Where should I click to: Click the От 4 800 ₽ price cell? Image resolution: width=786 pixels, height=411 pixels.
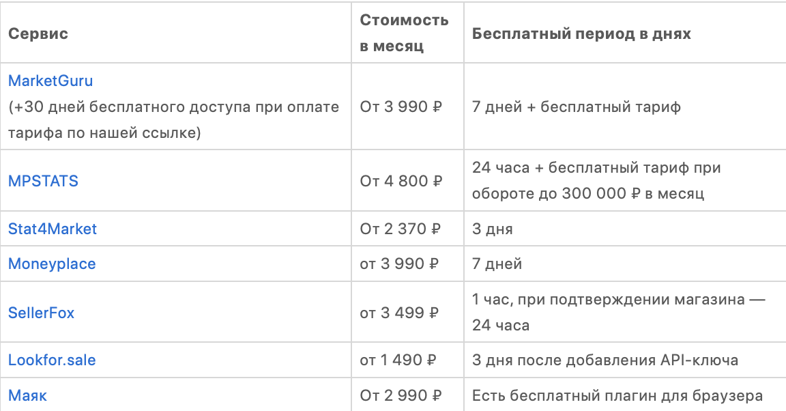[401, 181]
